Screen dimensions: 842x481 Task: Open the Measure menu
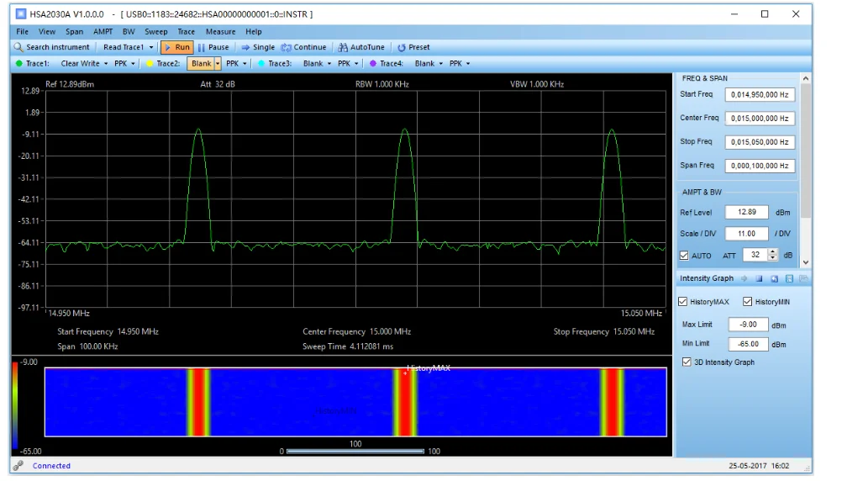pos(220,32)
